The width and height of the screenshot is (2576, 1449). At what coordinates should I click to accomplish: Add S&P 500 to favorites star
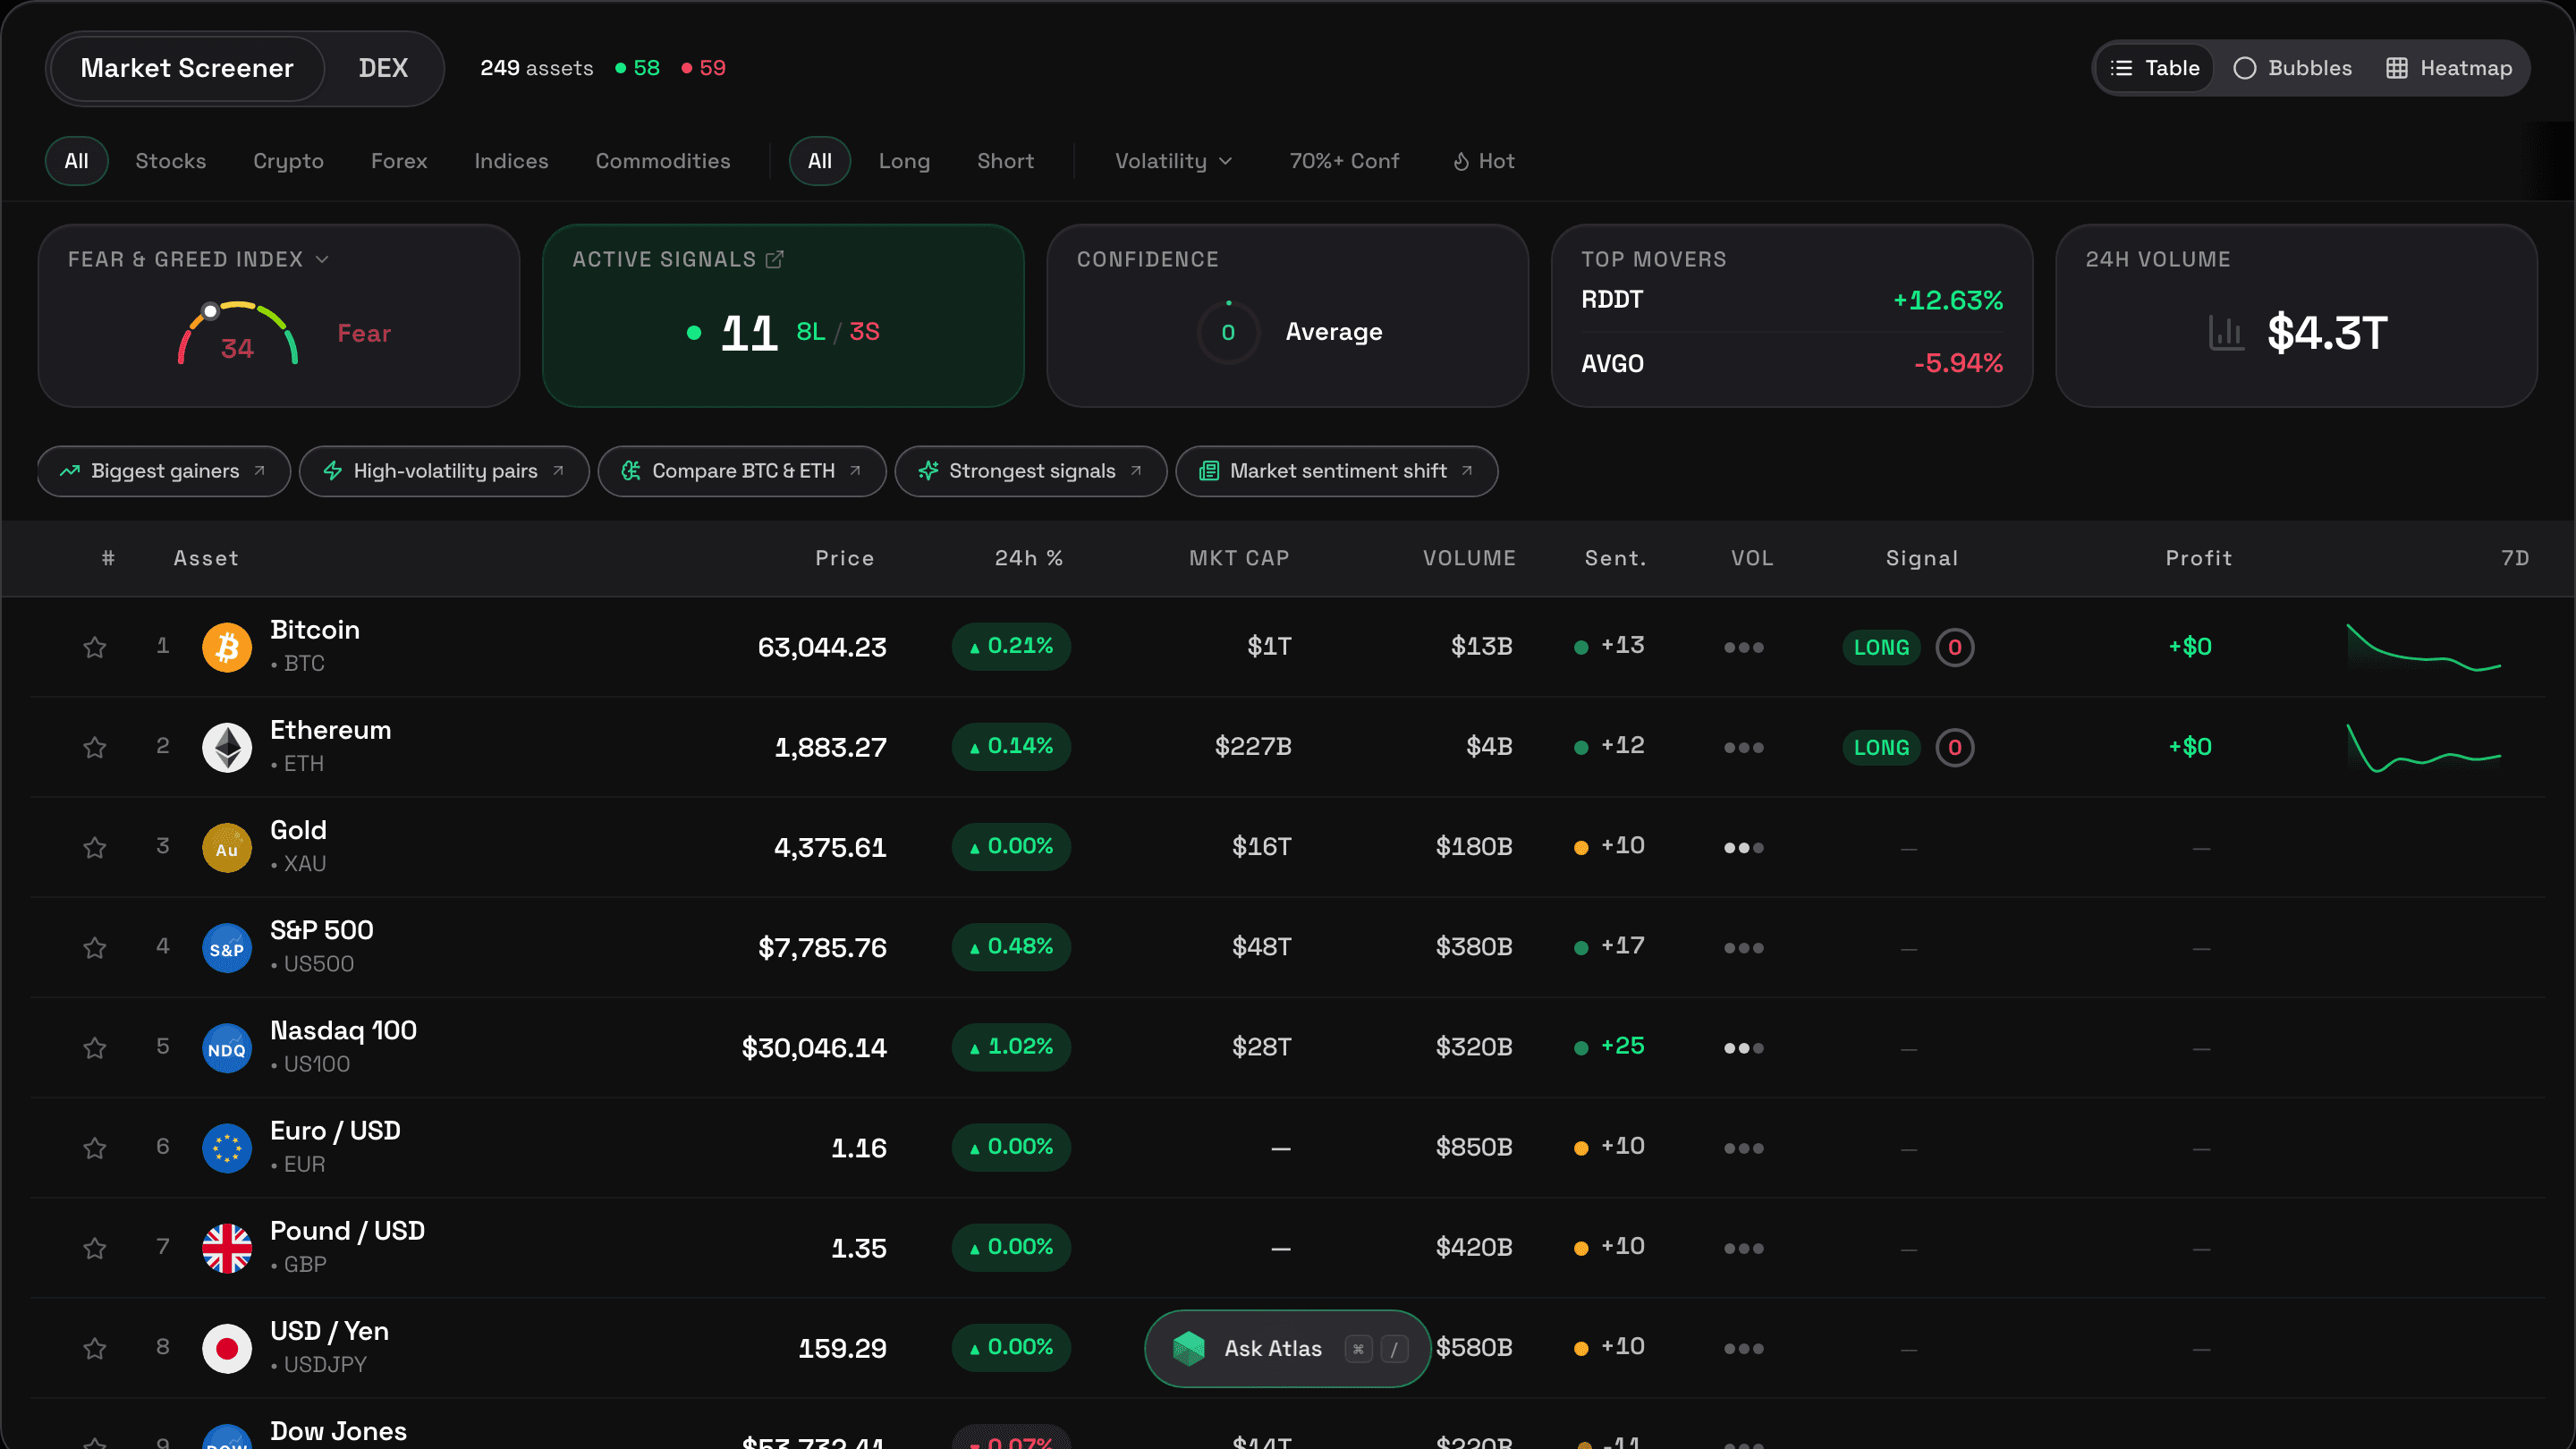coord(95,947)
